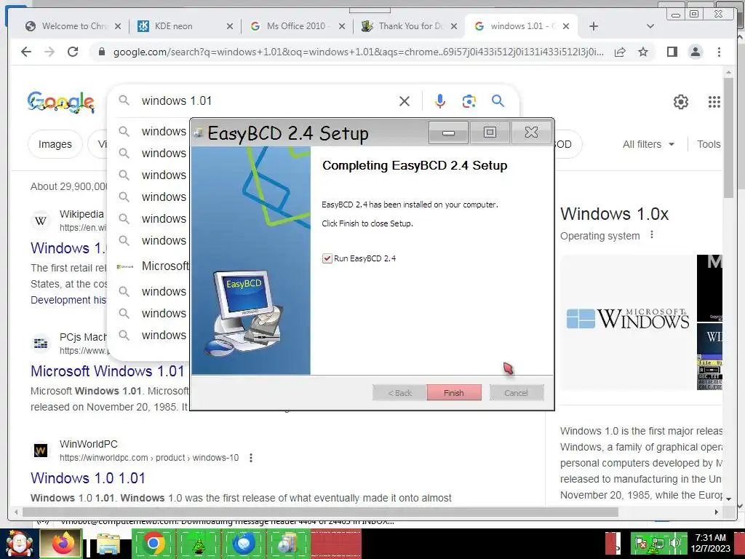Search by image with the Lens icon
The image size is (745, 559).
[x=469, y=100]
